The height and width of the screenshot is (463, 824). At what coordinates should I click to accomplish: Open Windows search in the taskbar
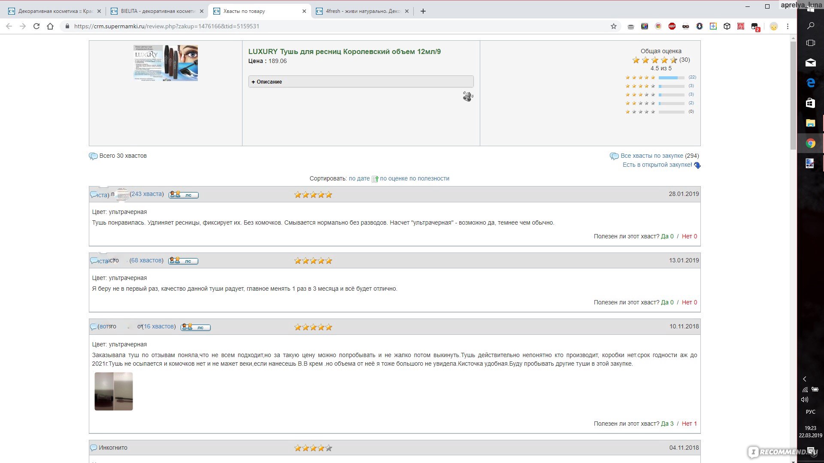click(811, 26)
